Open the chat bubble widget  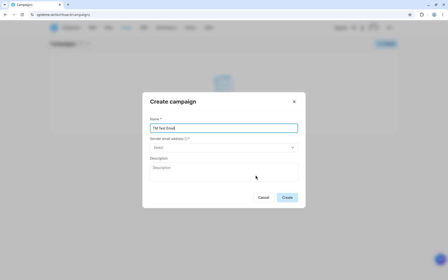point(440,259)
